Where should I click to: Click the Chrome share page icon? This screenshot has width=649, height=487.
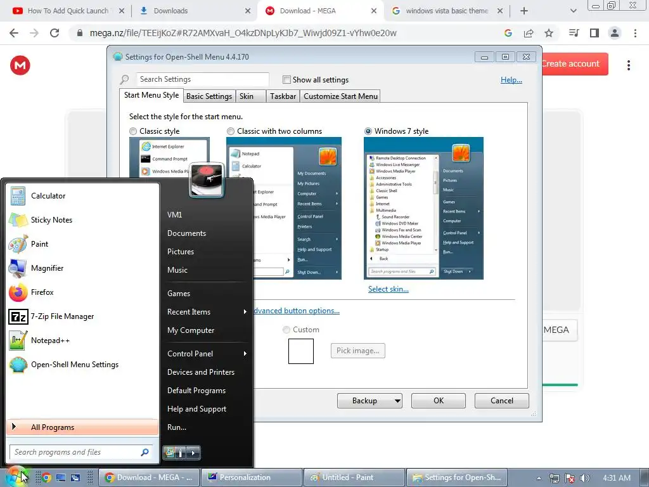pos(529,33)
